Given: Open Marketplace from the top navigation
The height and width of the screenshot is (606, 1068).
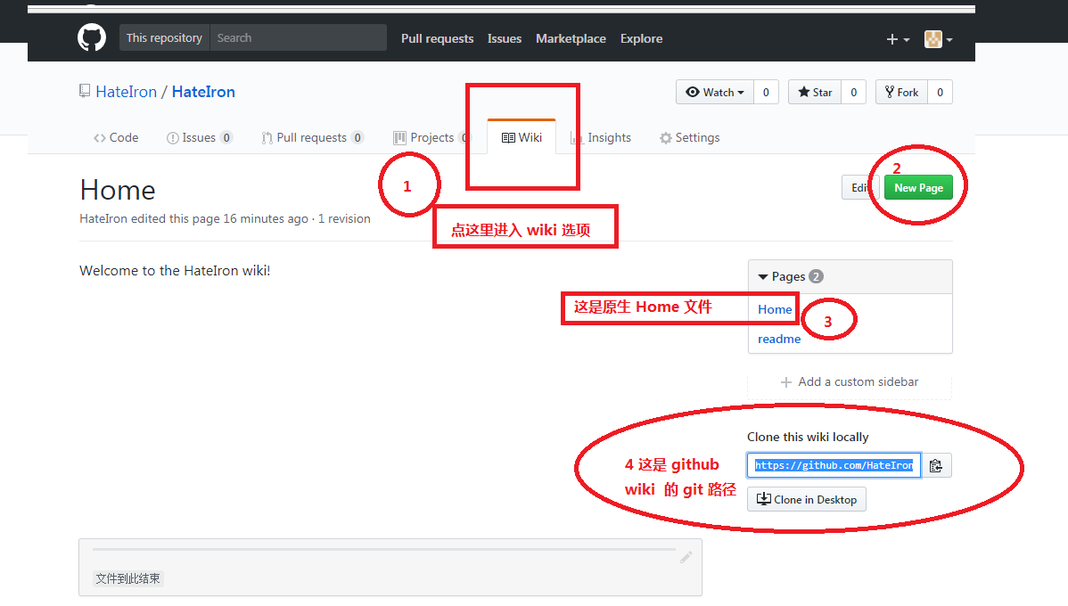Looking at the screenshot, I should tap(571, 38).
